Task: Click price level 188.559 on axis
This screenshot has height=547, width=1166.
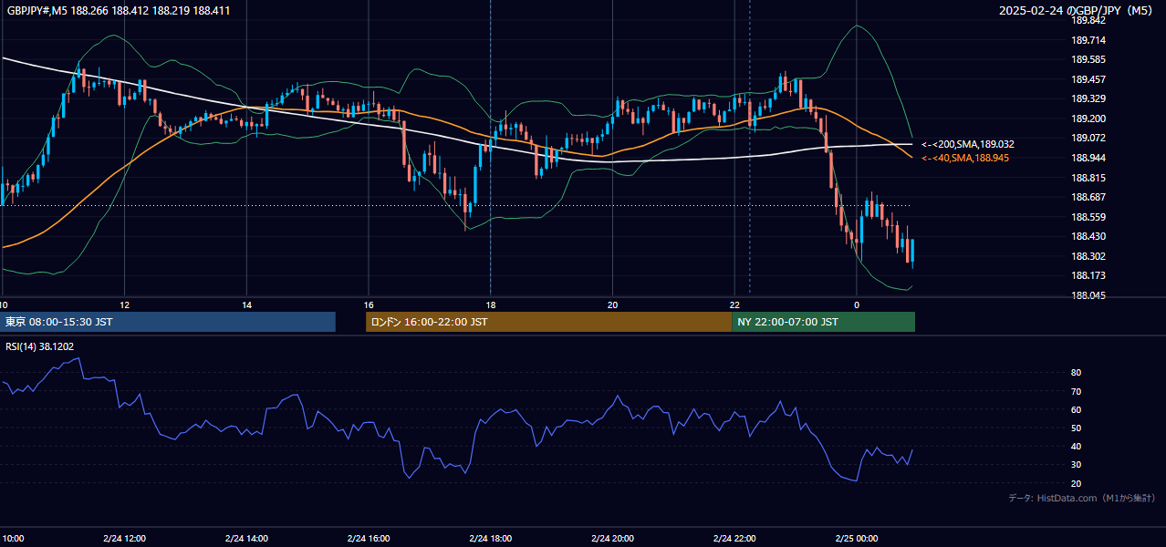Action: [1088, 217]
